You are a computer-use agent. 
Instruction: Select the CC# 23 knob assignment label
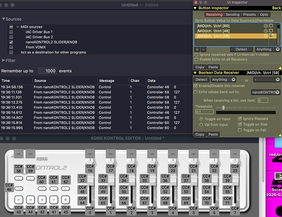coord(235,168)
